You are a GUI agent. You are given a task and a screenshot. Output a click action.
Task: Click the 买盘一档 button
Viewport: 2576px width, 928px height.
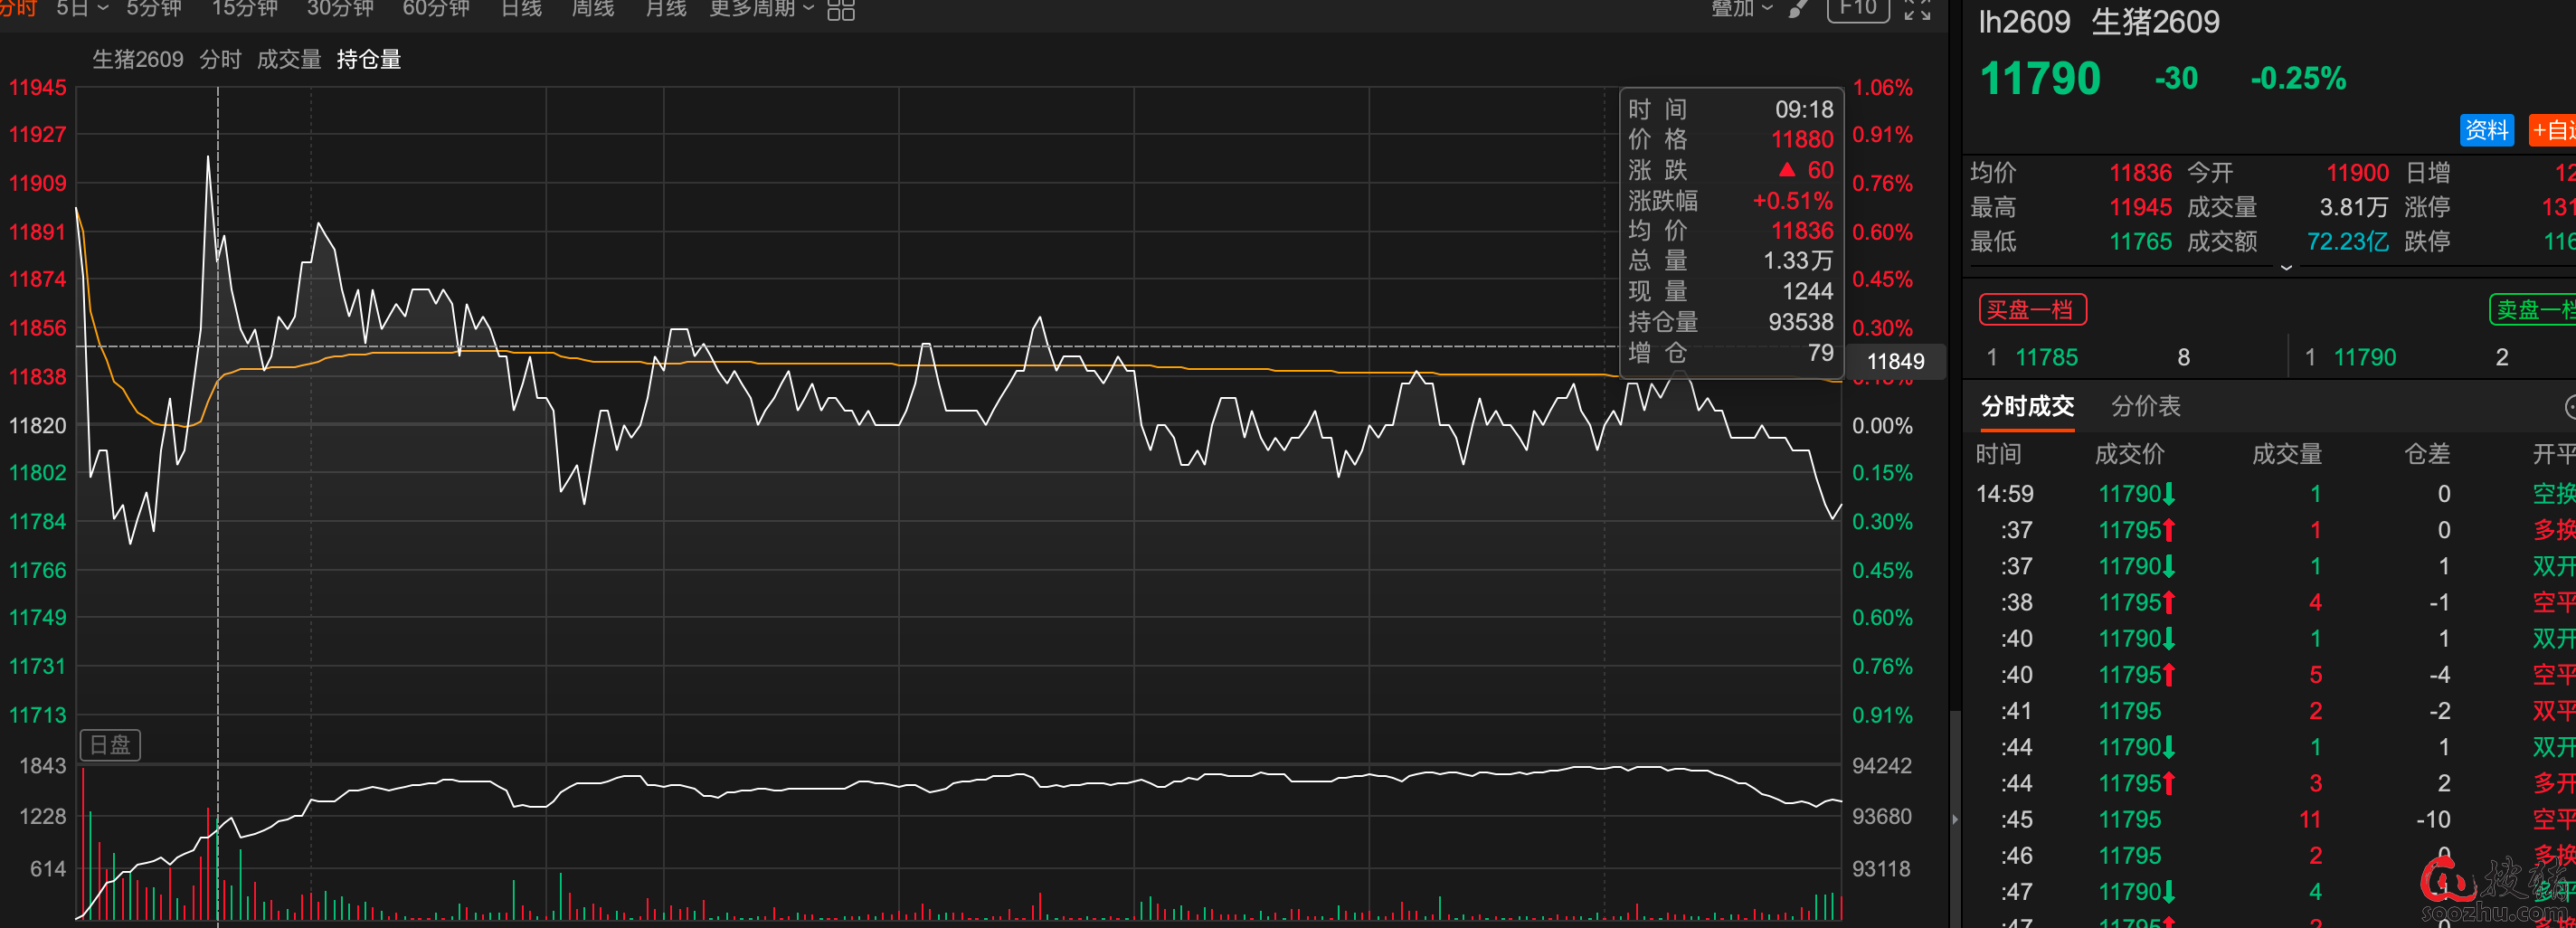[2031, 310]
